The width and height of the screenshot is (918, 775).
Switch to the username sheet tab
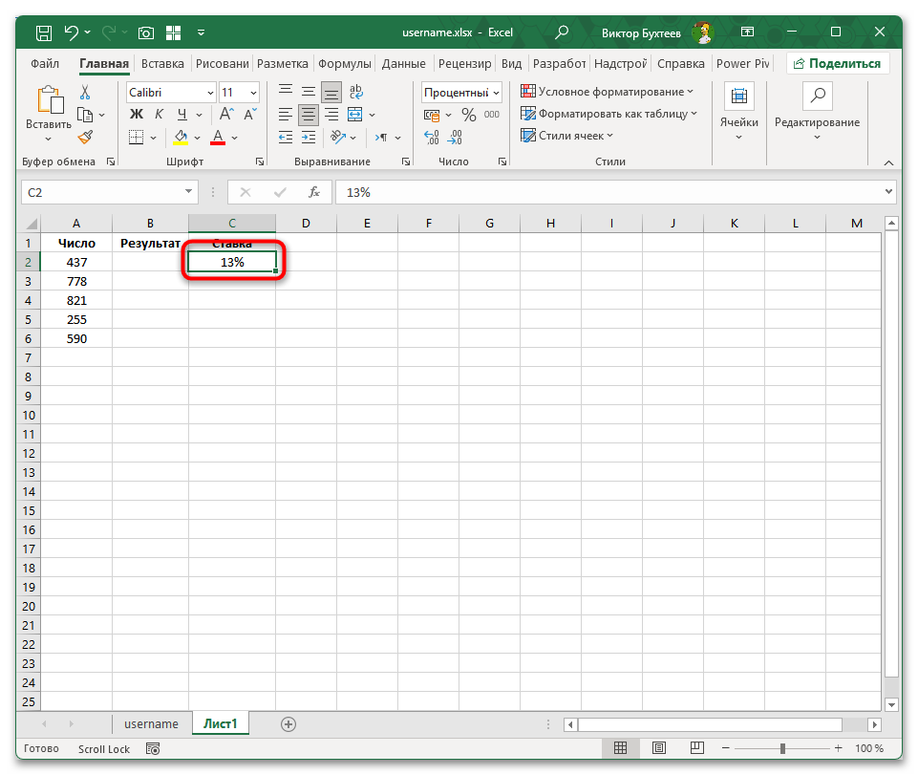(x=150, y=723)
